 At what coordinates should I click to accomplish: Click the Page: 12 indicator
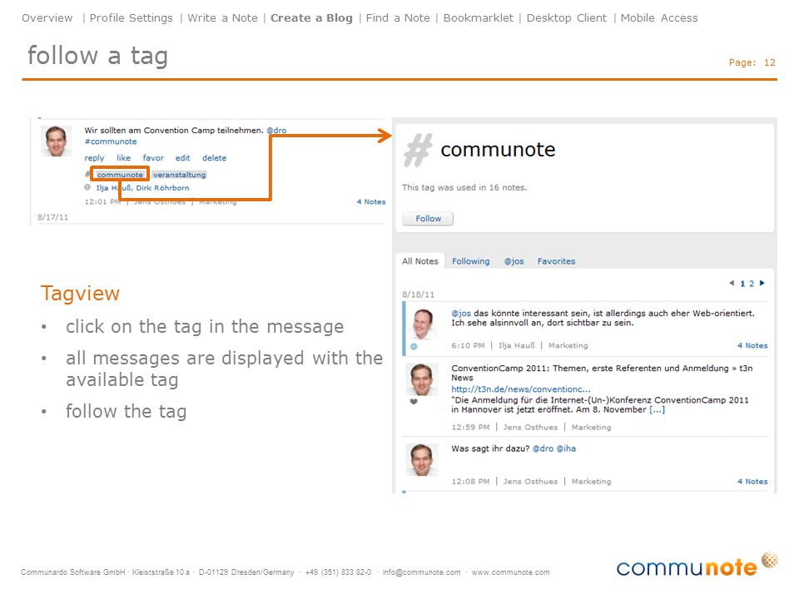(752, 62)
